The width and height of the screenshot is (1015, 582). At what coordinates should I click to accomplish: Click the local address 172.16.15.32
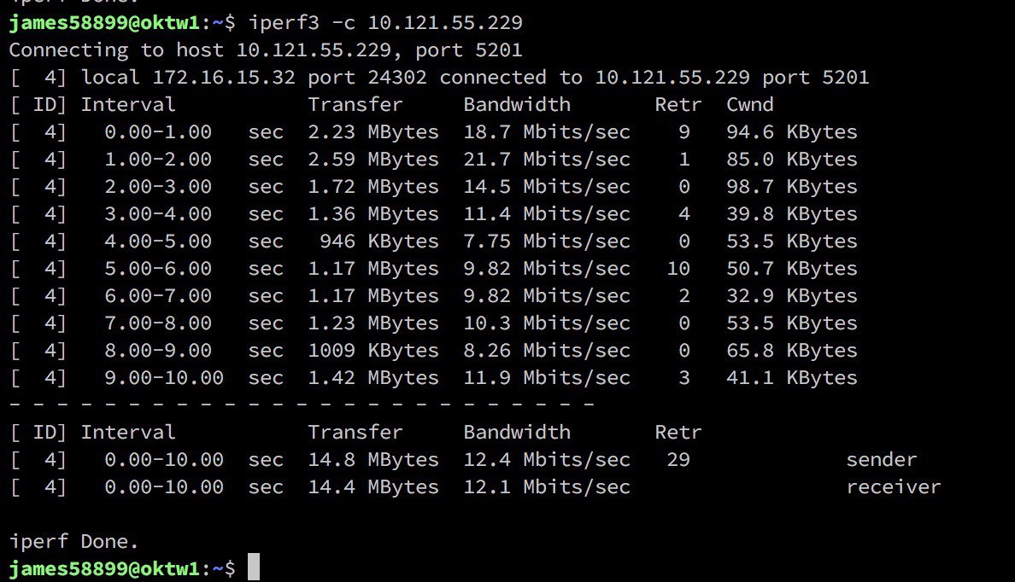click(223, 78)
